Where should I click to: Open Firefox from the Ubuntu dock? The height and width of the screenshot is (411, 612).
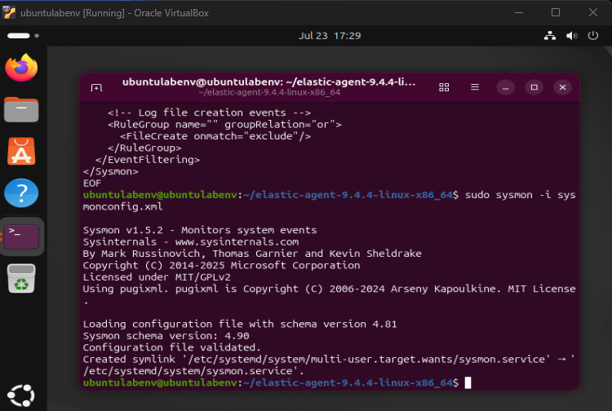point(21,68)
